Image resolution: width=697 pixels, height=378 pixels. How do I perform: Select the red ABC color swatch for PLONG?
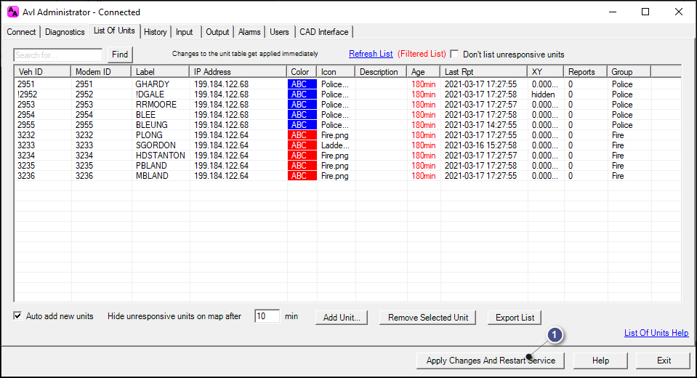point(302,135)
